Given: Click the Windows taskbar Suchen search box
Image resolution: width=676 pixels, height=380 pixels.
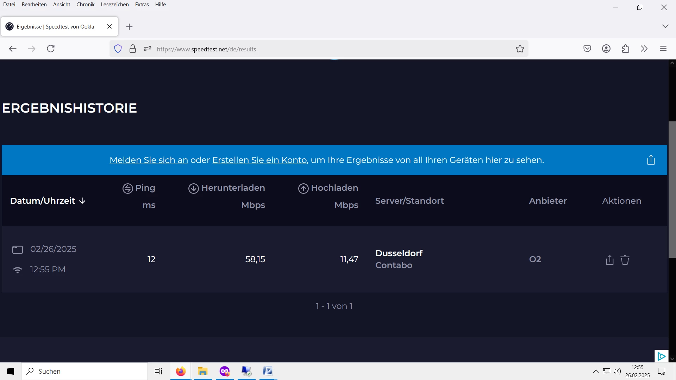Looking at the screenshot, I should pyautogui.click(x=84, y=371).
